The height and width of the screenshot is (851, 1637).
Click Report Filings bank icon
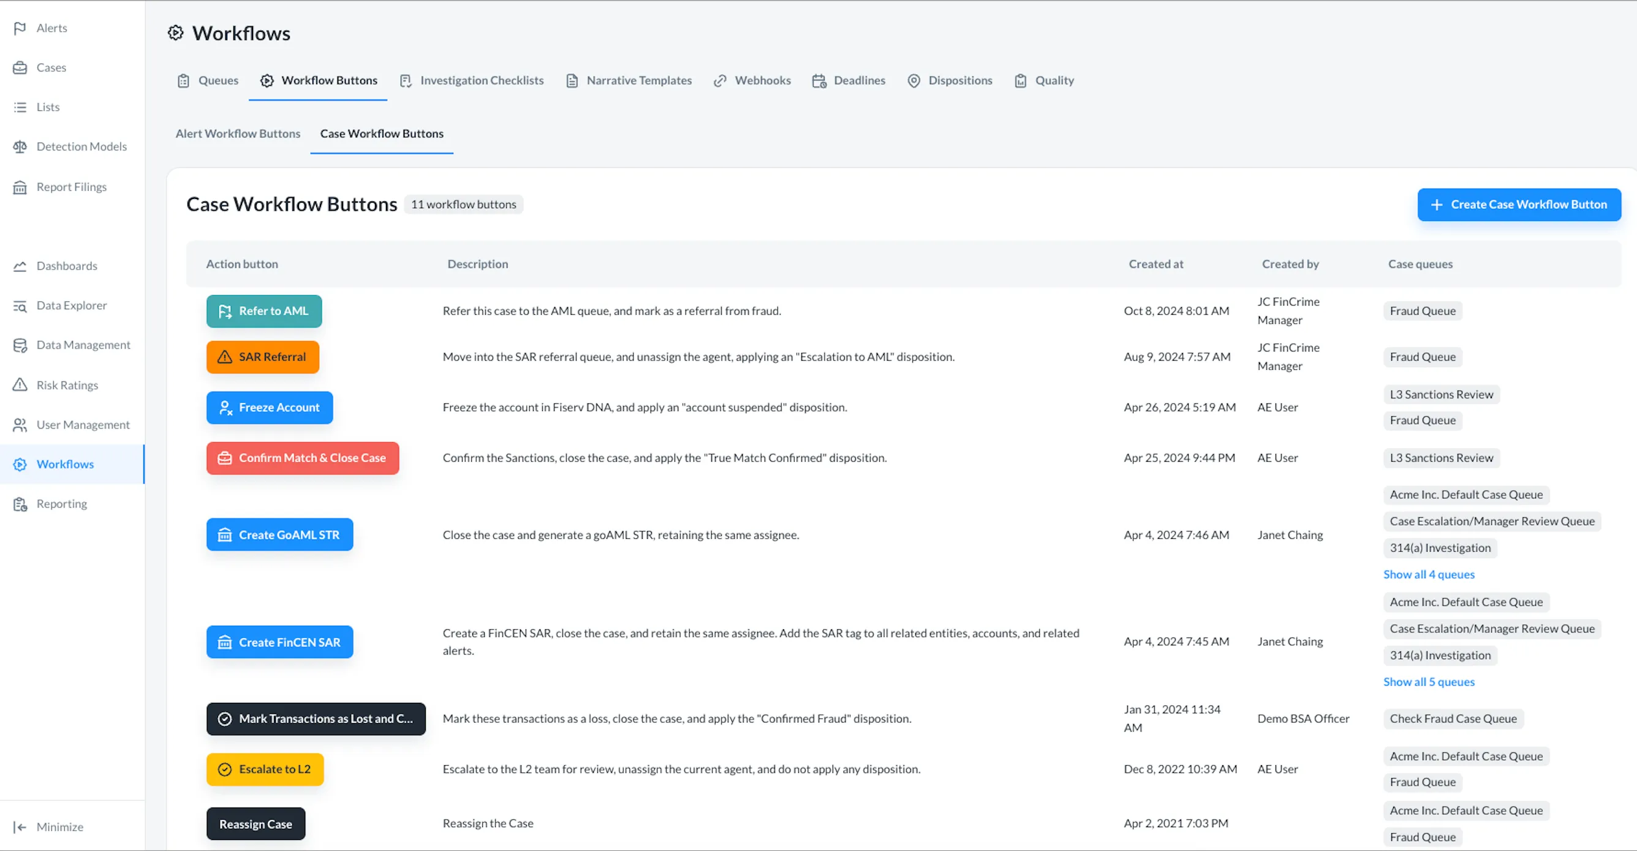click(x=20, y=187)
